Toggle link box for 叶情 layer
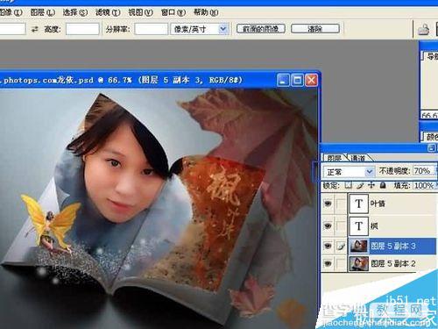This screenshot has width=438, height=329. coord(341,204)
